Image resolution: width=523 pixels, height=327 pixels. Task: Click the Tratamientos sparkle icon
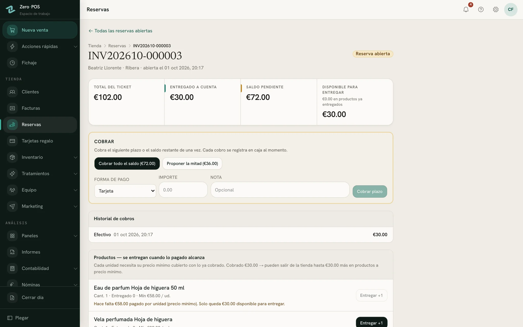[12, 174]
